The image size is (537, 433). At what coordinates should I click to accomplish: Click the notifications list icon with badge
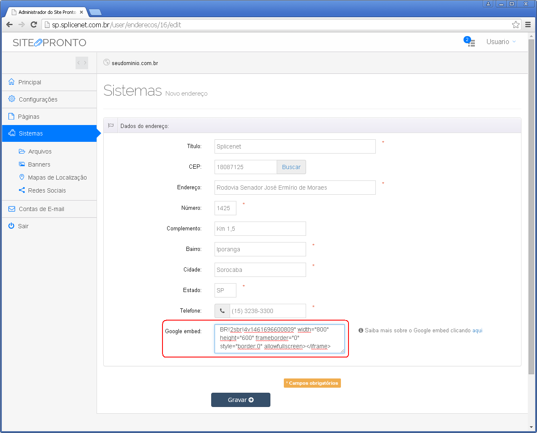coord(471,42)
